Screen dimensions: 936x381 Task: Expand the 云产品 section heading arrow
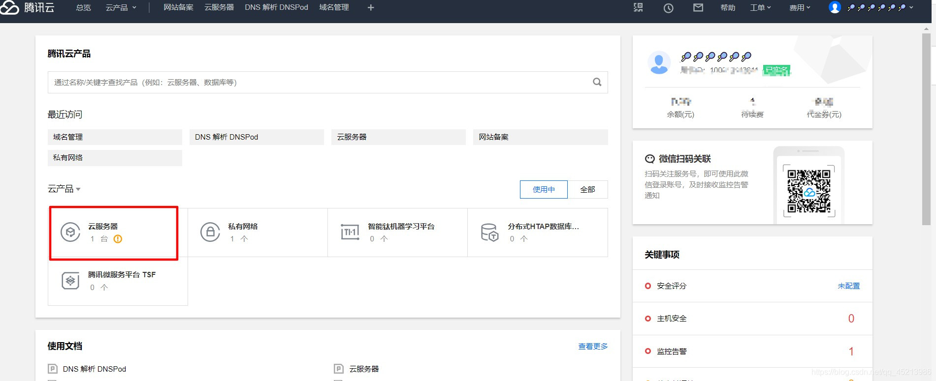(78, 189)
